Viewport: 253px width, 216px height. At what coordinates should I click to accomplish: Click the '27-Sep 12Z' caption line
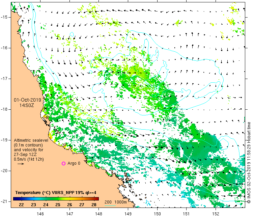[x=25, y=154]
